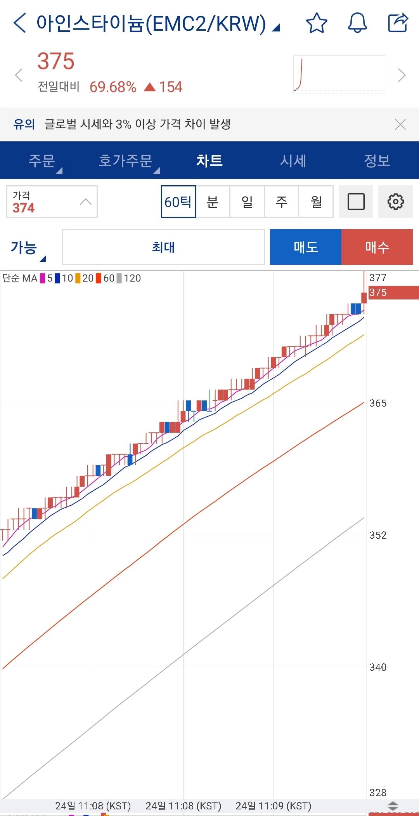The width and height of the screenshot is (419, 816).
Task: Open chart settings gear icon
Action: 395,202
